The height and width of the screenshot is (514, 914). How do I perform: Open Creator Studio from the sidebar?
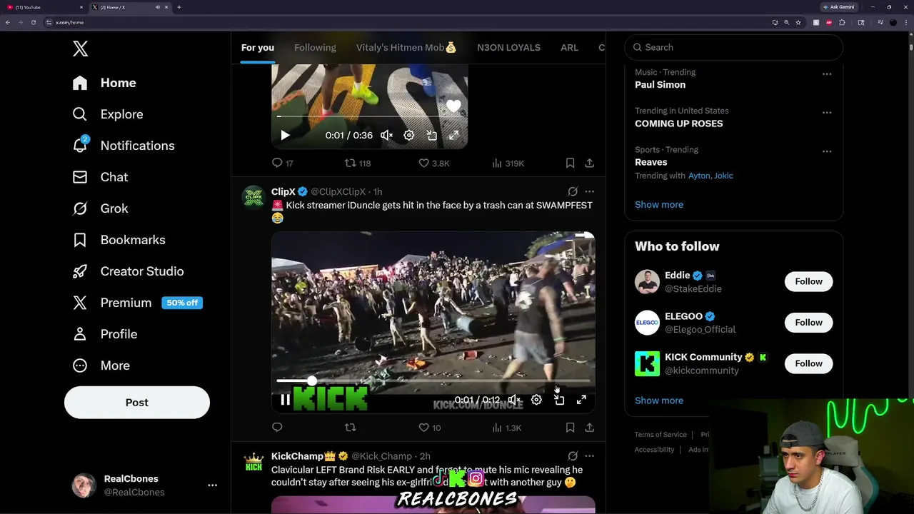128,271
